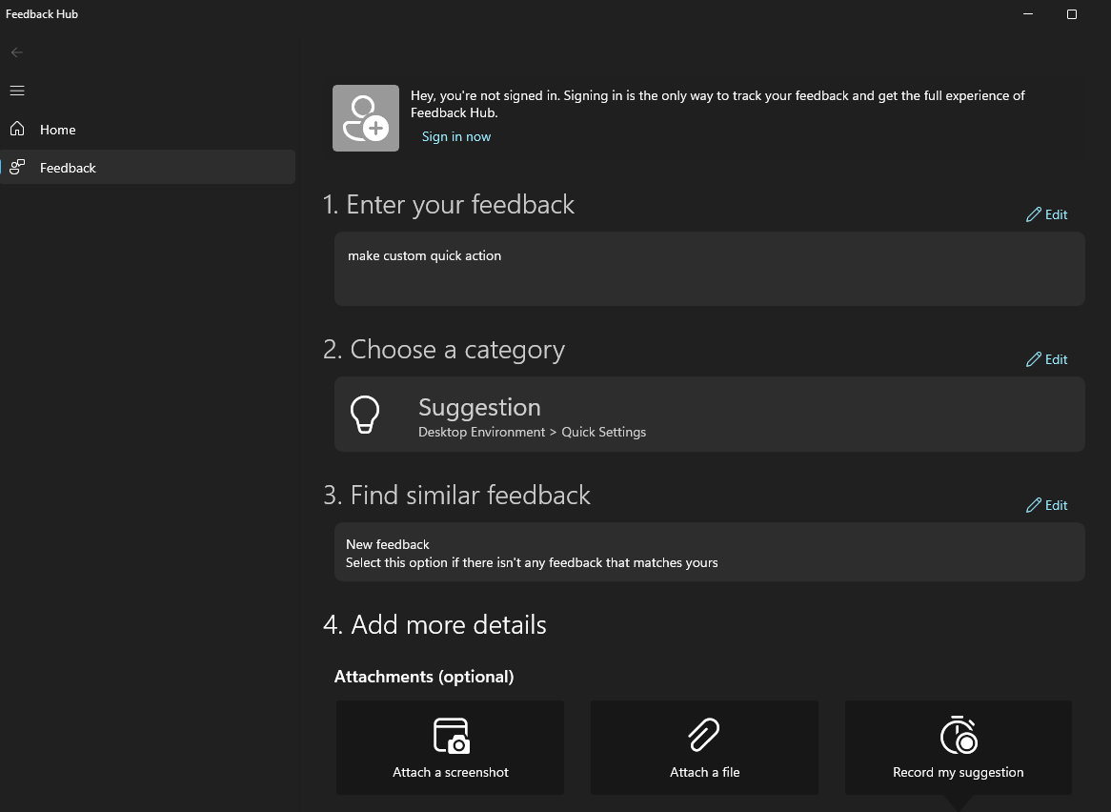Click the add-account avatar icon
Image resolution: width=1111 pixels, height=812 pixels.
coord(366,118)
